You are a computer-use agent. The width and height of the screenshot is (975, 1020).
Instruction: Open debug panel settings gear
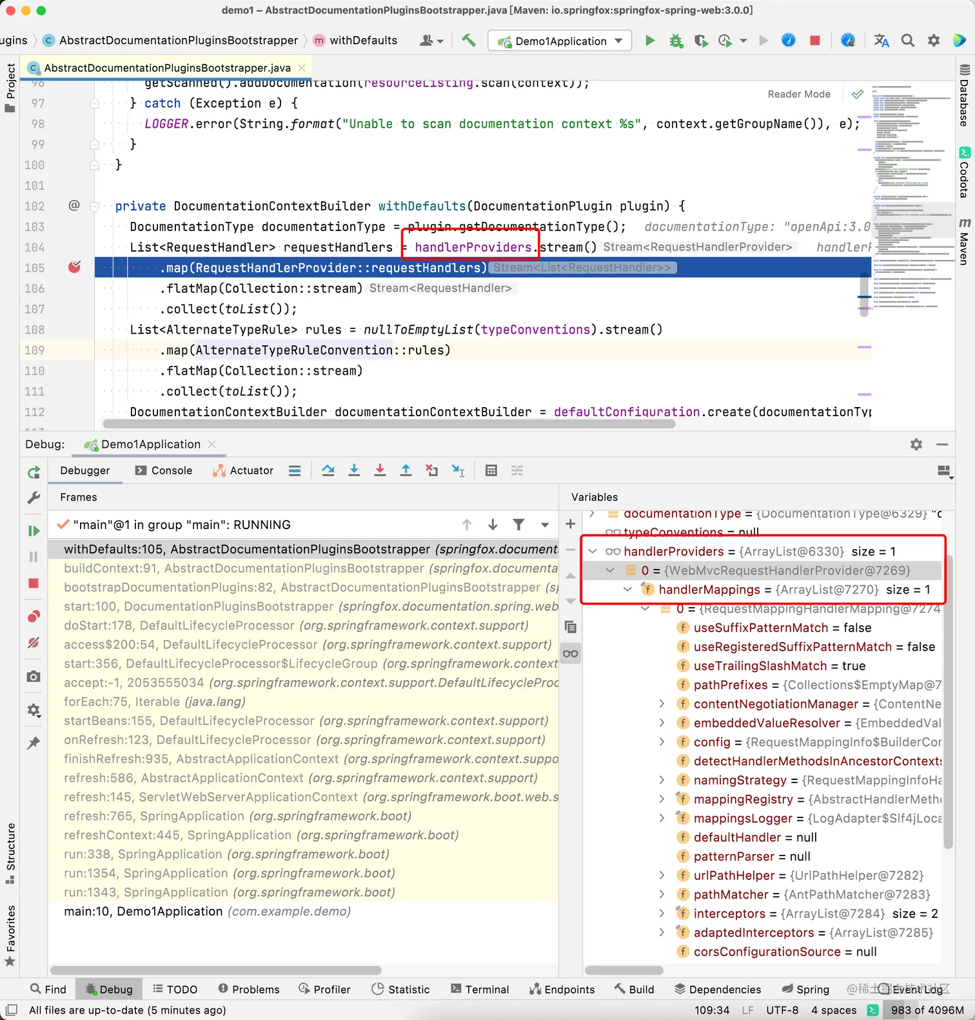click(x=916, y=445)
